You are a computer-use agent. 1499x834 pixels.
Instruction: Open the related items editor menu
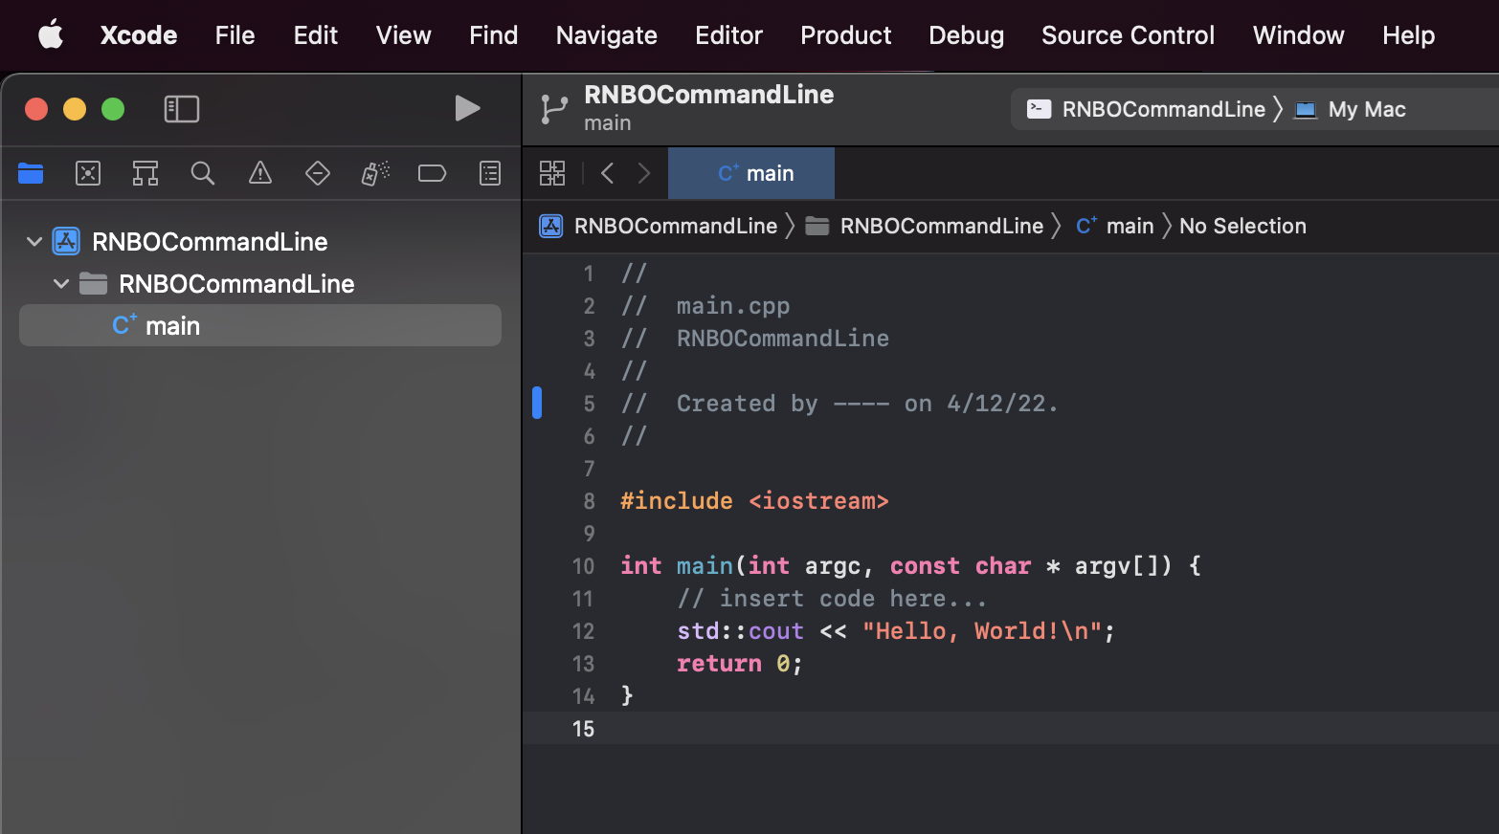(x=552, y=173)
